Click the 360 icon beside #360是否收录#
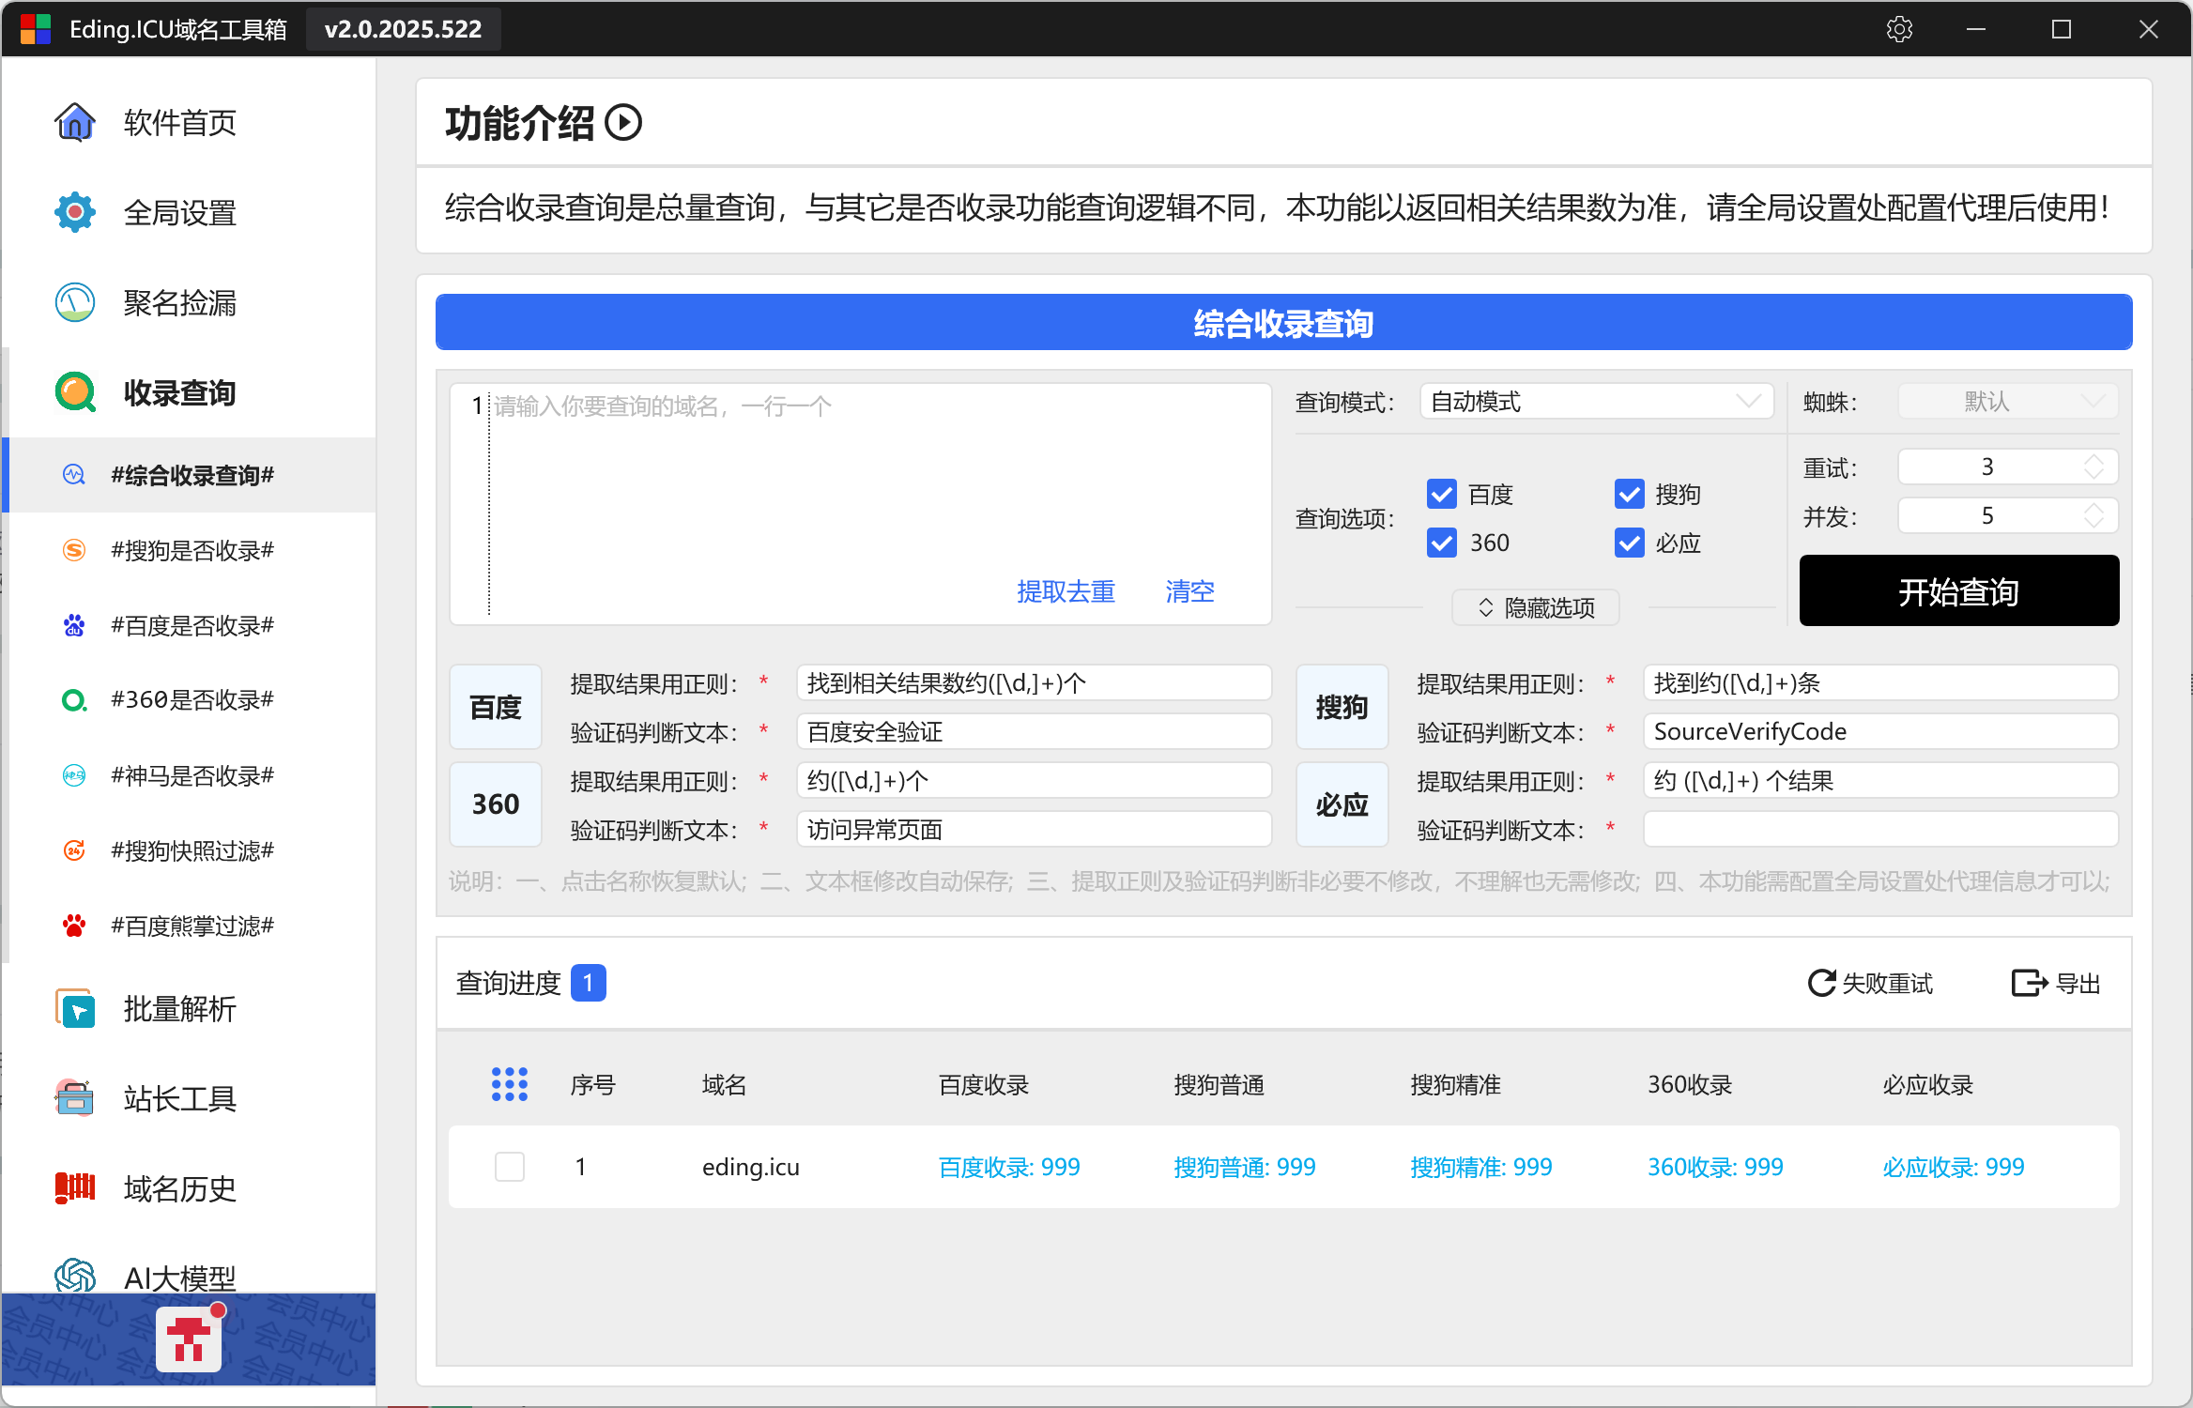 [x=74, y=700]
